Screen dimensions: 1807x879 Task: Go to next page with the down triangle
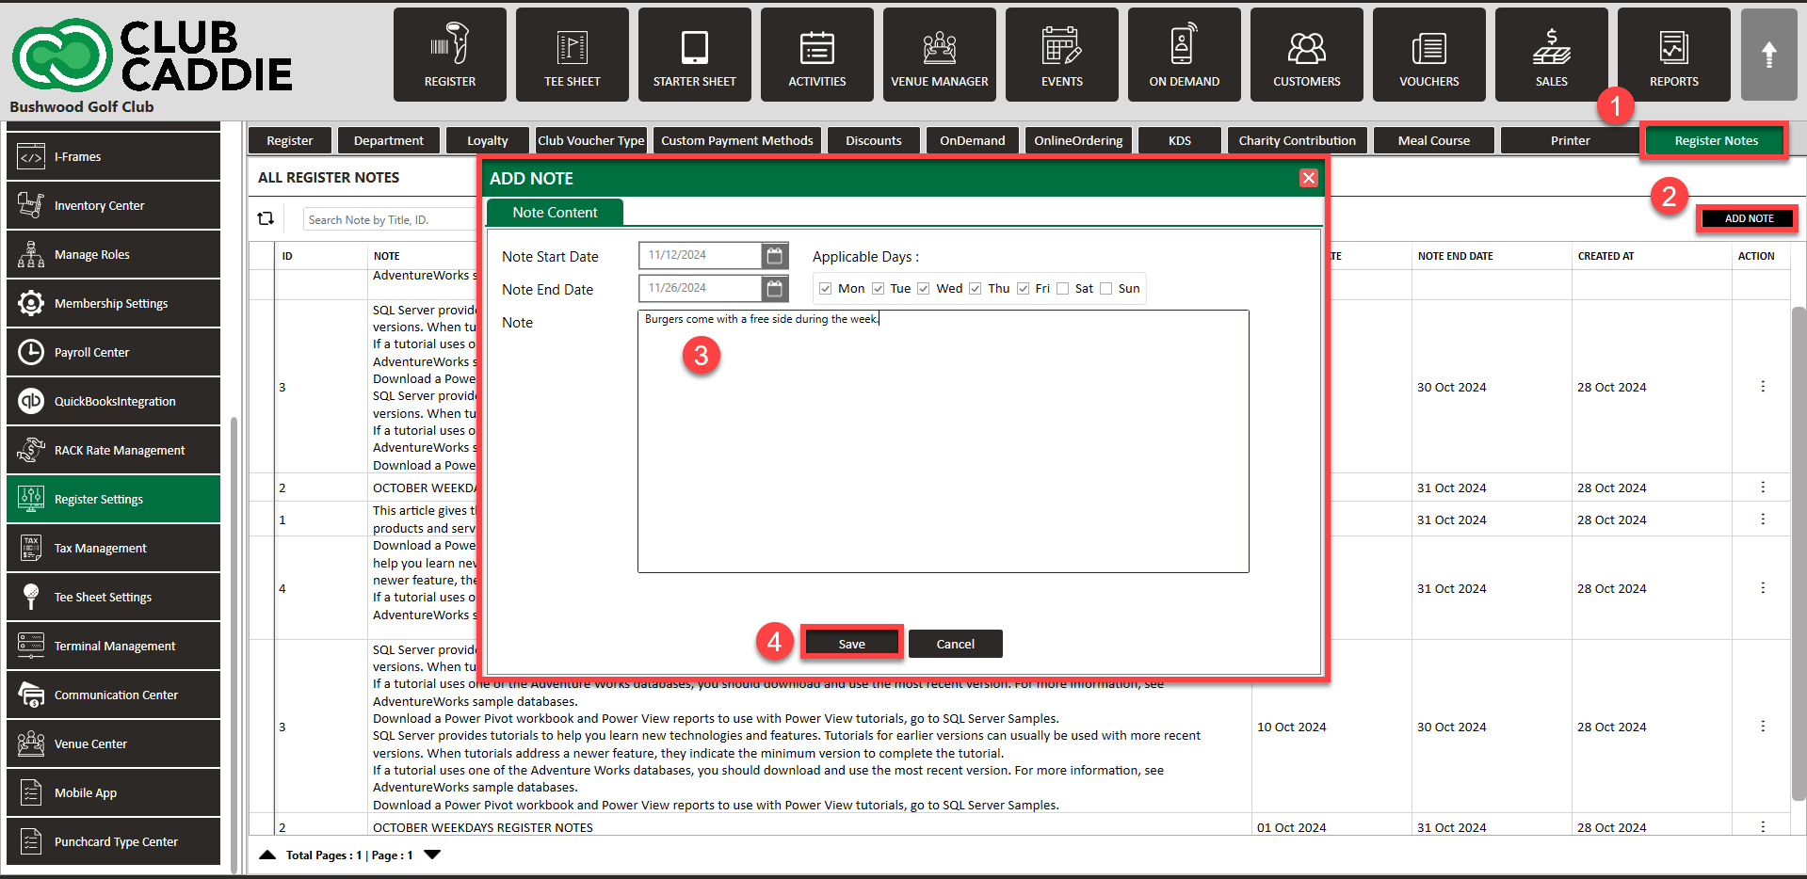click(x=432, y=855)
